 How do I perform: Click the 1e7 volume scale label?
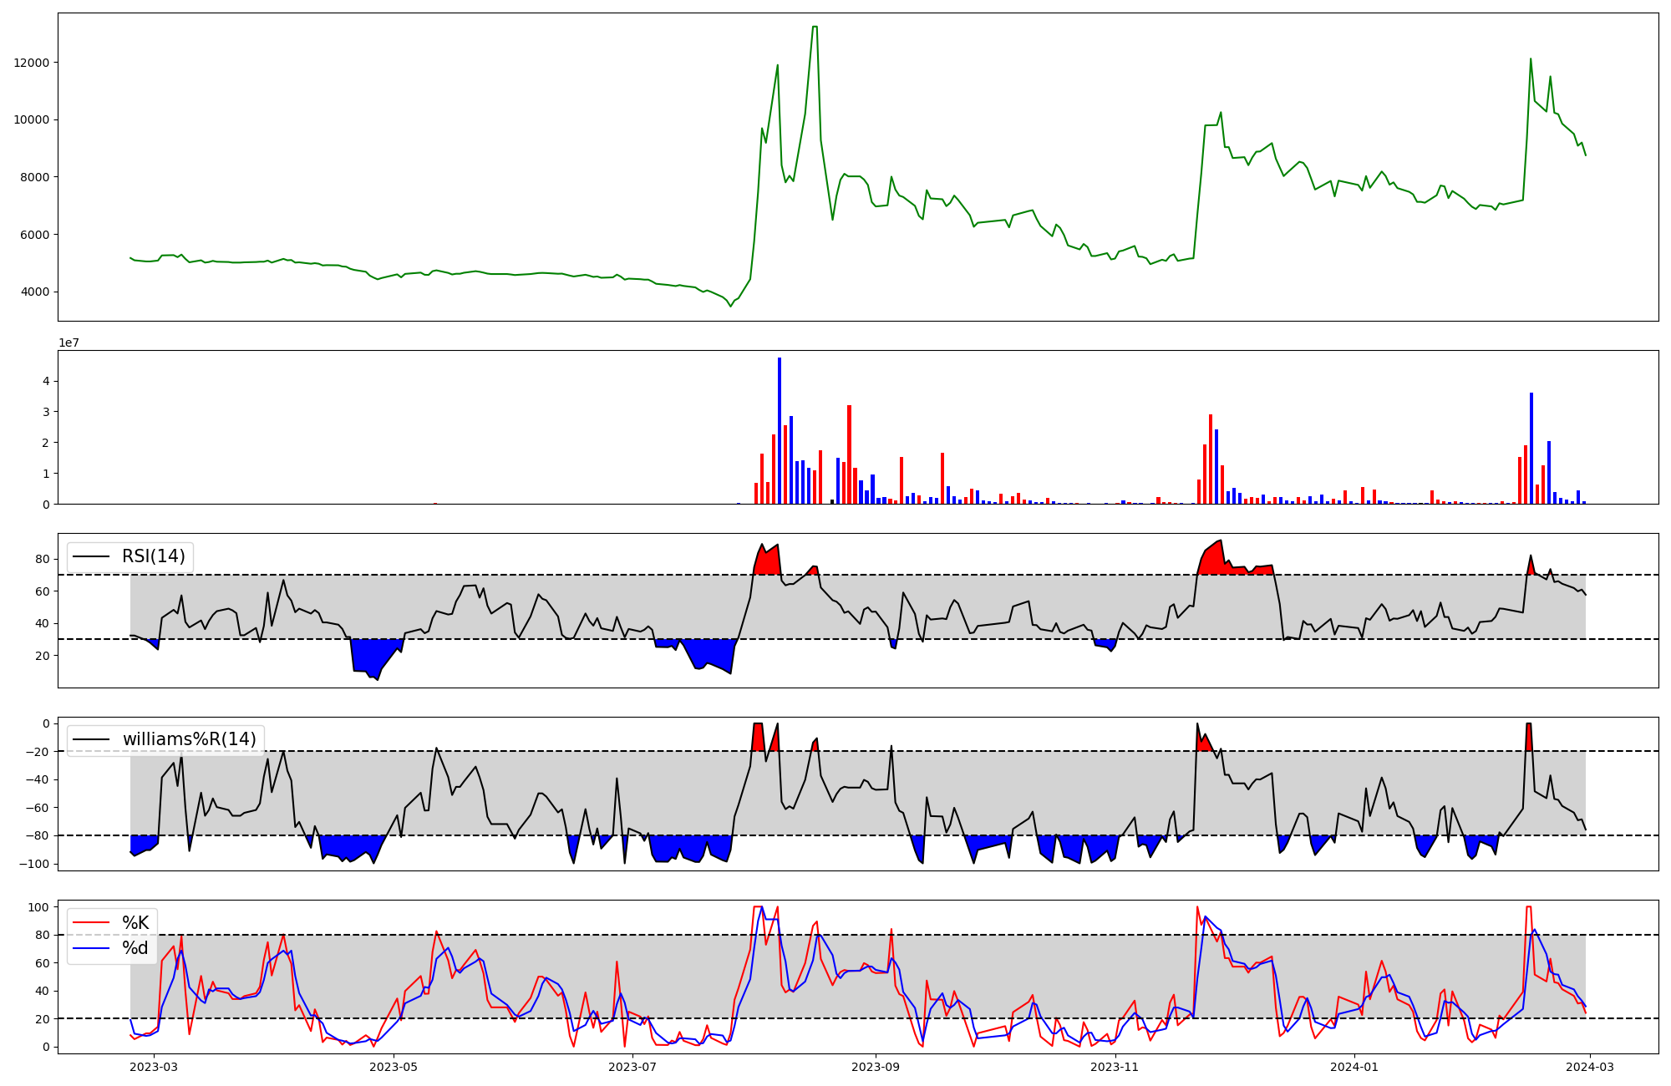[69, 343]
